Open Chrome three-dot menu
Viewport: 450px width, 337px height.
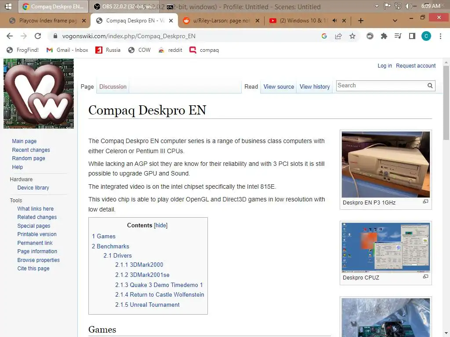coord(440,36)
